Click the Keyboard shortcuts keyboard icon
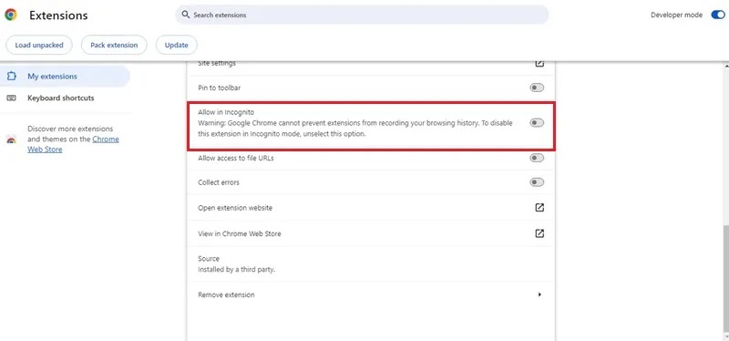 pos(12,98)
